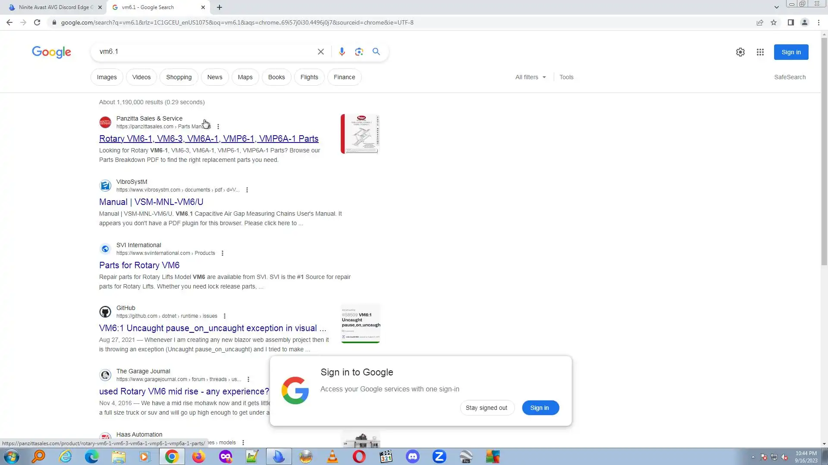Open Parts for Rotary VM6 link
This screenshot has height=465, width=828.
click(139, 265)
